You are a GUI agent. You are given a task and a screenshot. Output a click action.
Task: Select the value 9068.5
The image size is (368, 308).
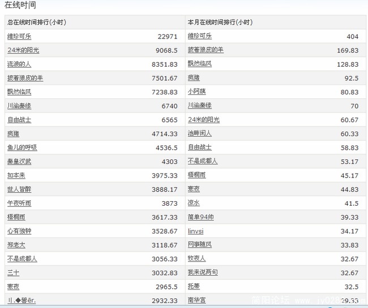[166, 50]
